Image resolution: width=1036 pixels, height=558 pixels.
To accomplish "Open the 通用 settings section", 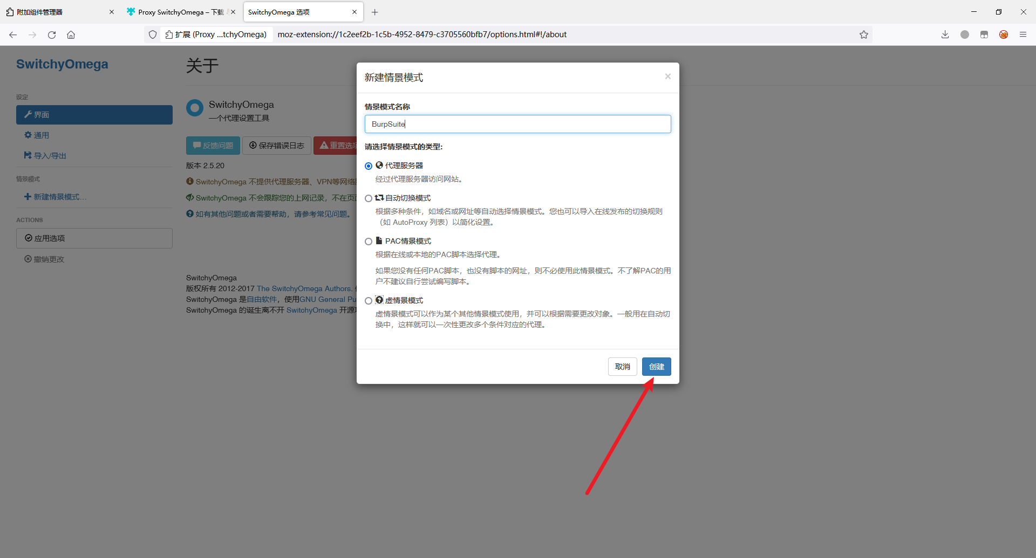I will point(94,135).
